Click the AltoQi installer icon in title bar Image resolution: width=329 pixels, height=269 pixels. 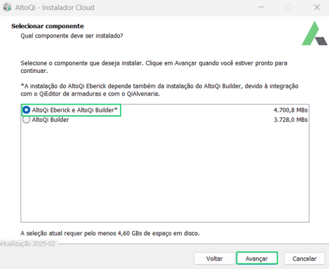click(x=7, y=7)
